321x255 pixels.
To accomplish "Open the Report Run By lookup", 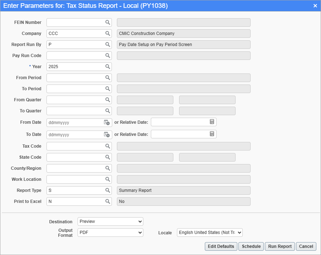I will click(x=107, y=44).
